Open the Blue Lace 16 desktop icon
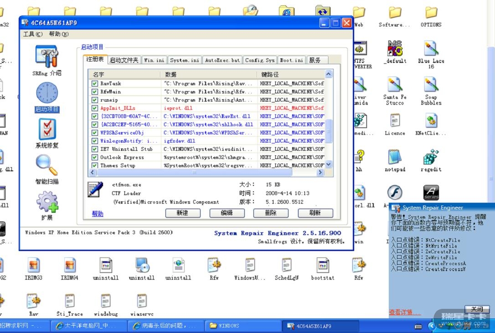 431,48
